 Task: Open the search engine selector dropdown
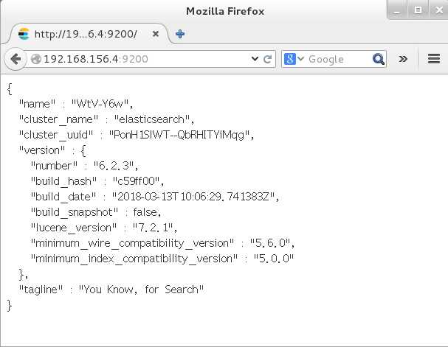(300, 59)
